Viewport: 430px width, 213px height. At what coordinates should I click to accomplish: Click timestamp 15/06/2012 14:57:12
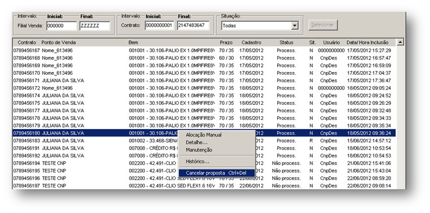(369, 141)
